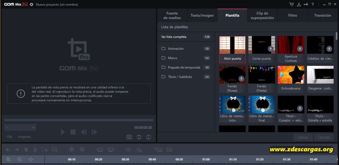Select the Abrir puerta template thumbnail

pos(232,45)
